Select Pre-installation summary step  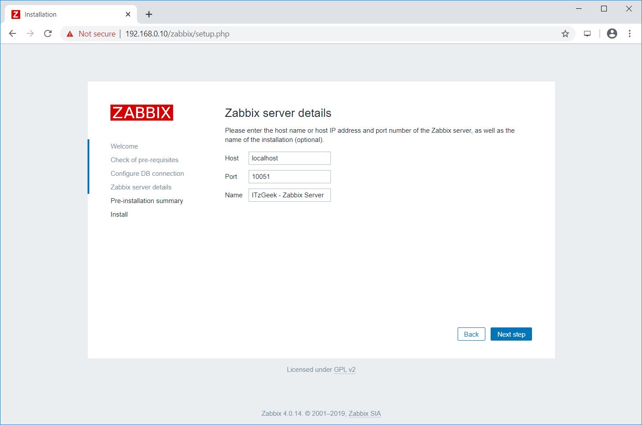[147, 201]
